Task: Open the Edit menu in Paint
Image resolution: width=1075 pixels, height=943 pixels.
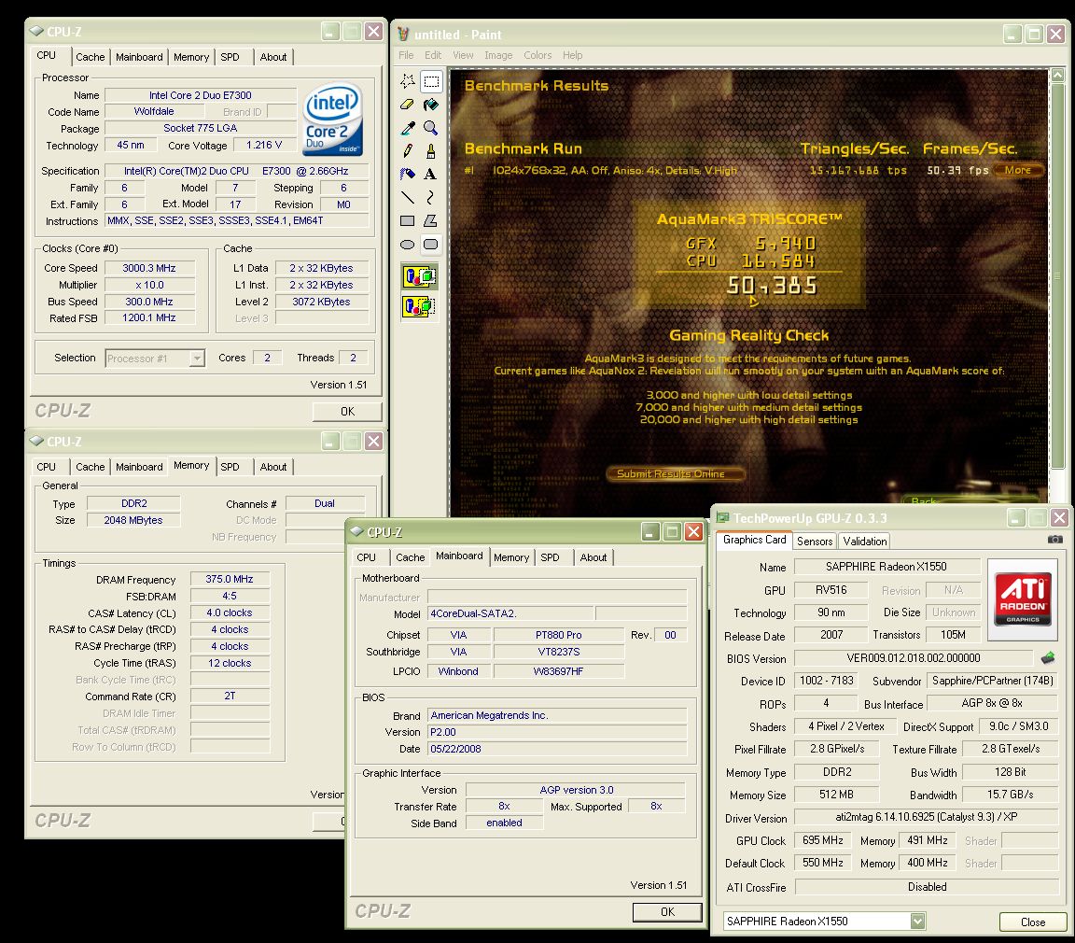Action: click(x=433, y=55)
